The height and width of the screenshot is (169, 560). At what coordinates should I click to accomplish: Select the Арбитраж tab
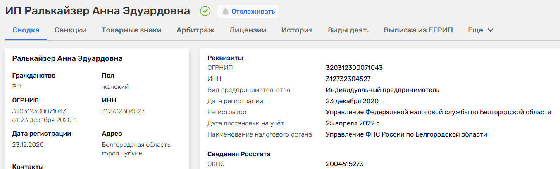[x=195, y=30]
